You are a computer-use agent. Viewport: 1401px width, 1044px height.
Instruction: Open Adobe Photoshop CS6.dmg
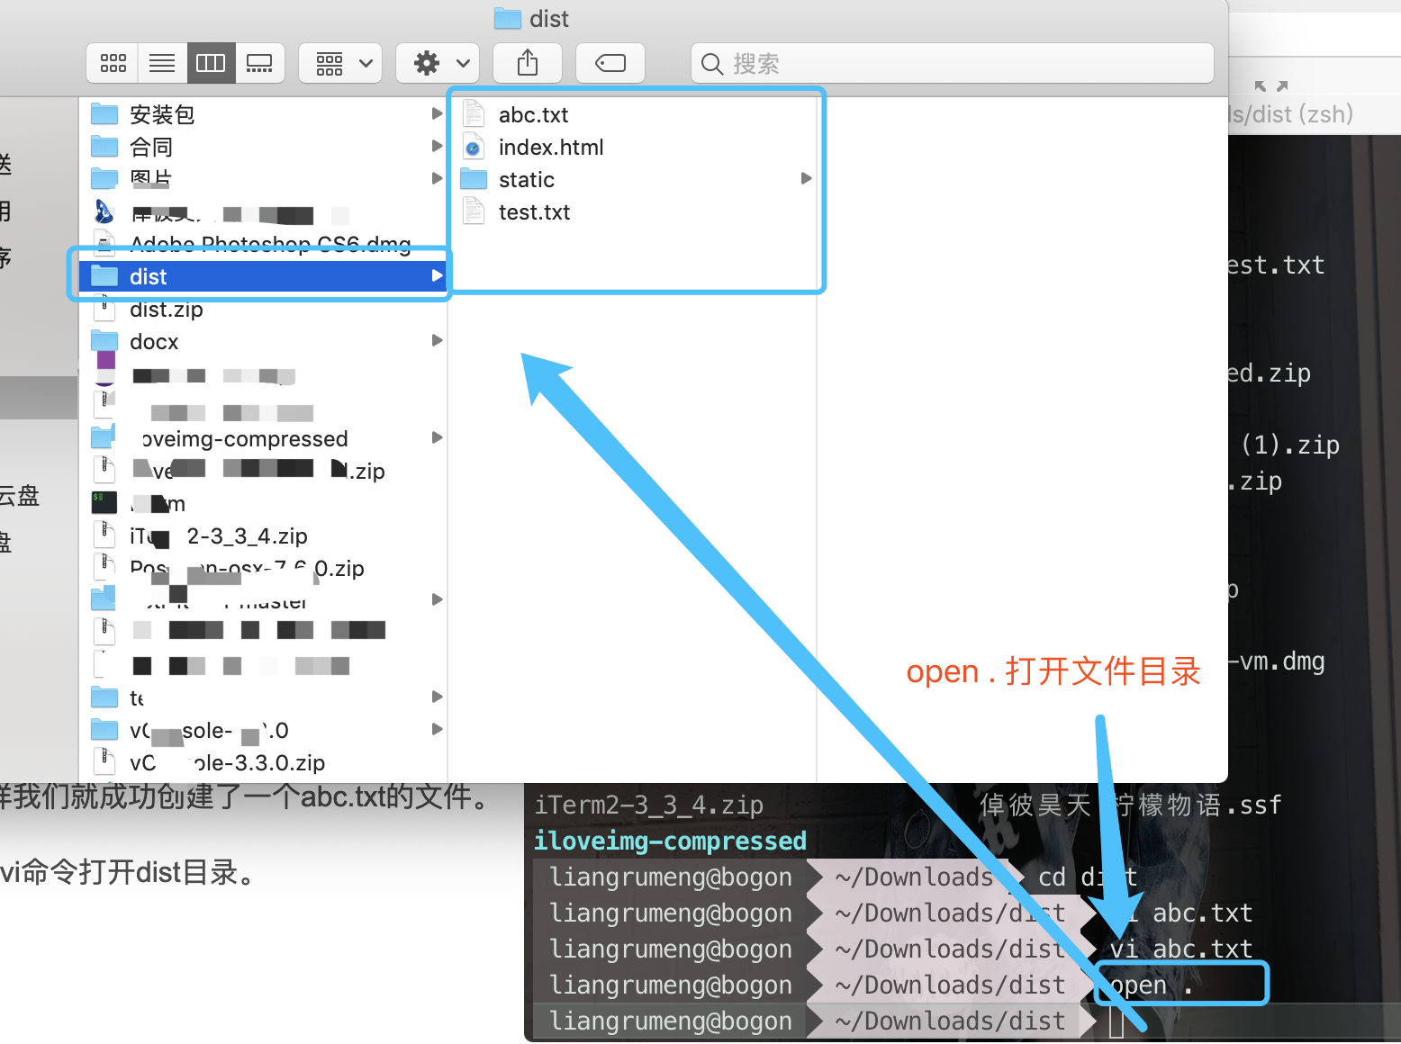tap(269, 244)
